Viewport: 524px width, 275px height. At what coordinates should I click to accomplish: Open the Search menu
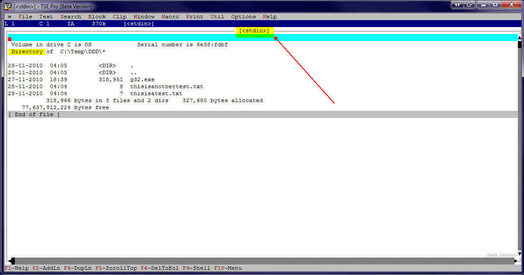coord(71,17)
